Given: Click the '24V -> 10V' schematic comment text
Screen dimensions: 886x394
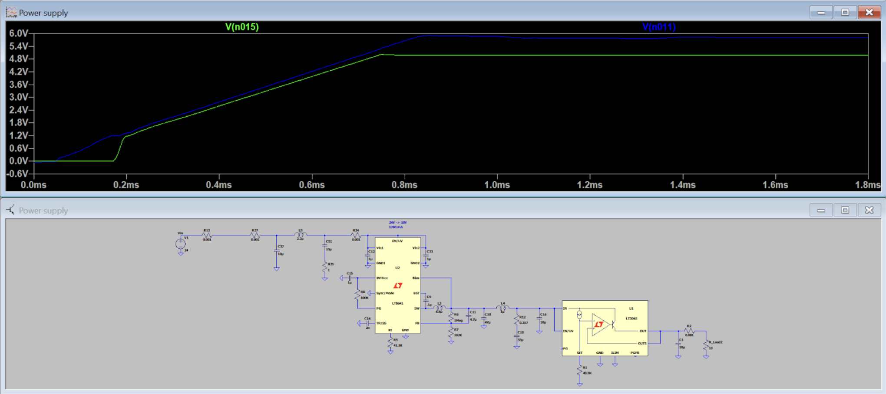Looking at the screenshot, I should [x=398, y=223].
